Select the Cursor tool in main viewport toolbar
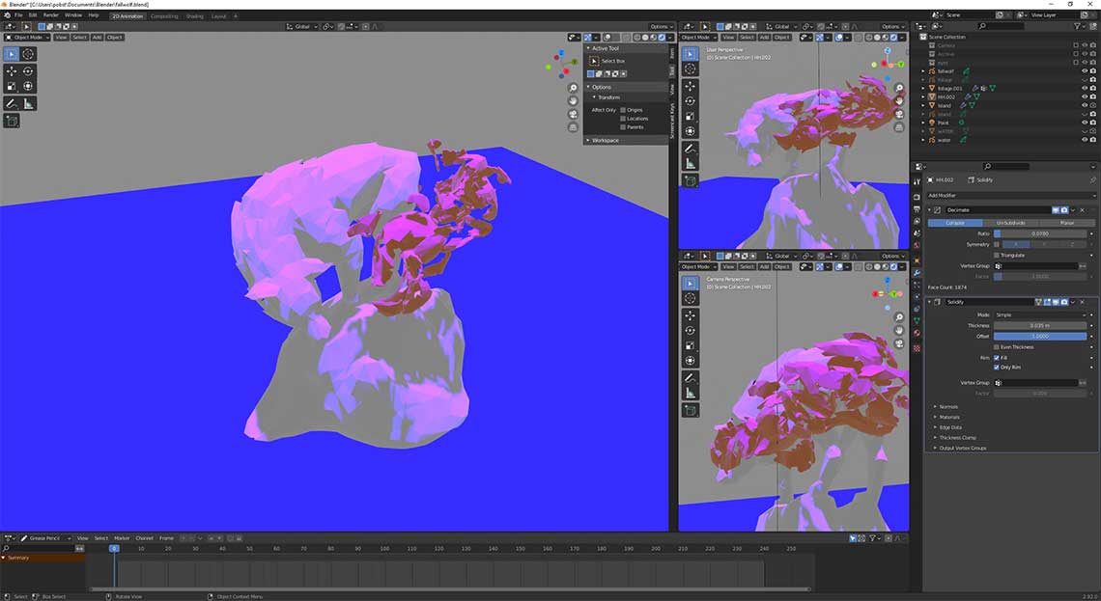 [27, 54]
